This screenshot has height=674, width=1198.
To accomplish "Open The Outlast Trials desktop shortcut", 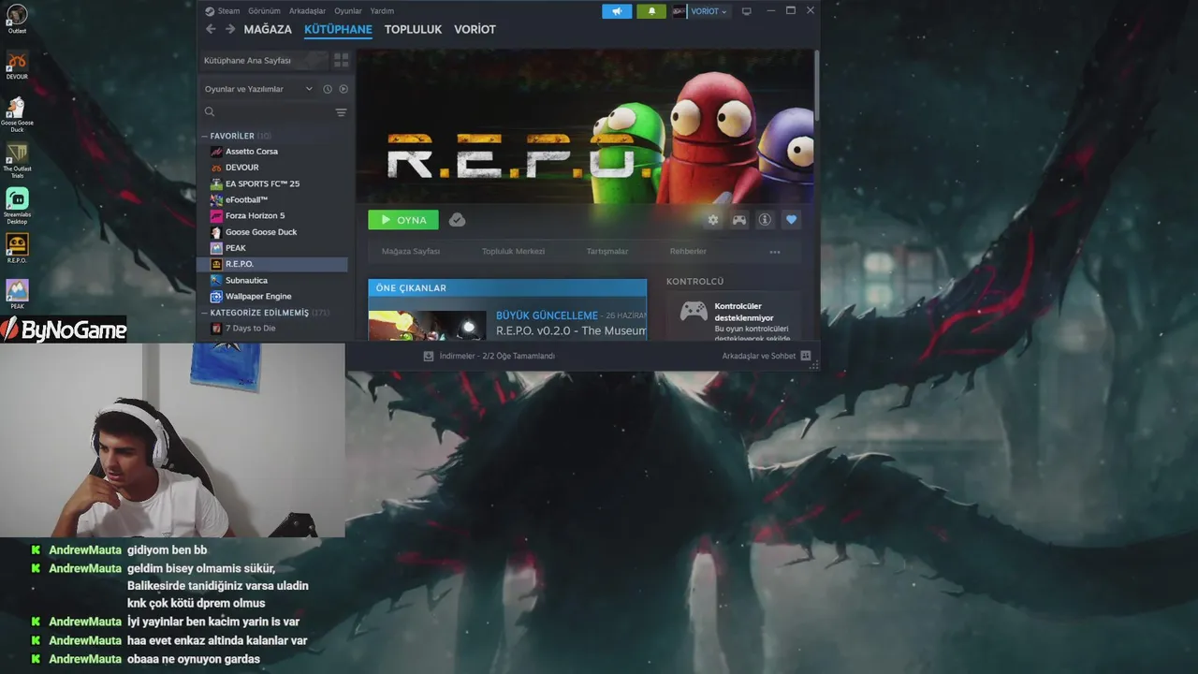I will point(17,160).
